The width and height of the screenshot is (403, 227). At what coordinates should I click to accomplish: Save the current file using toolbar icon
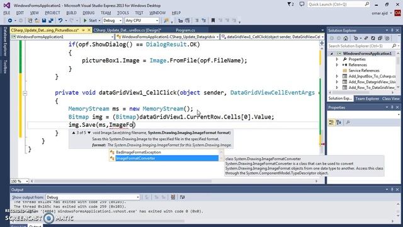point(44,20)
